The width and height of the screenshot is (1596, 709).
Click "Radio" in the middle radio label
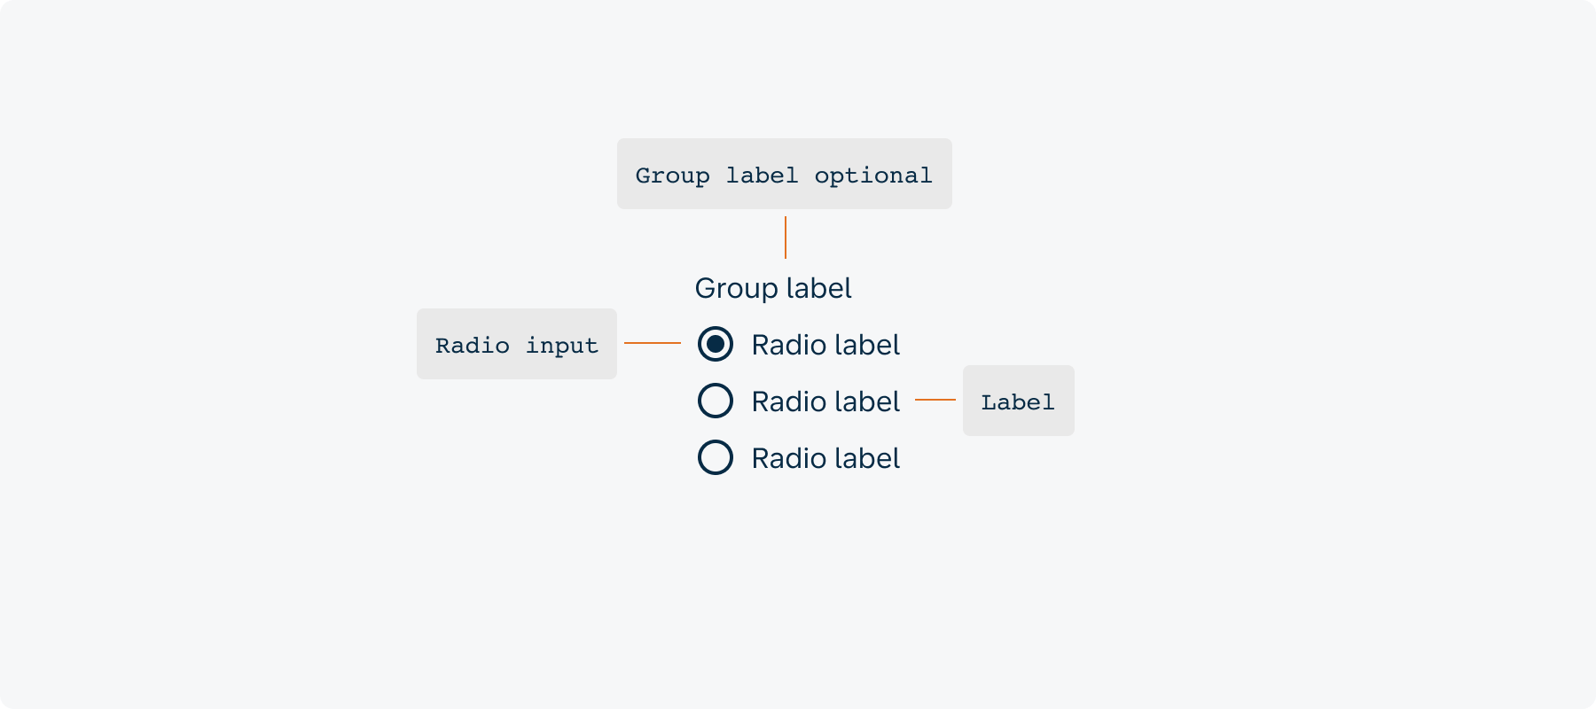tap(785, 401)
